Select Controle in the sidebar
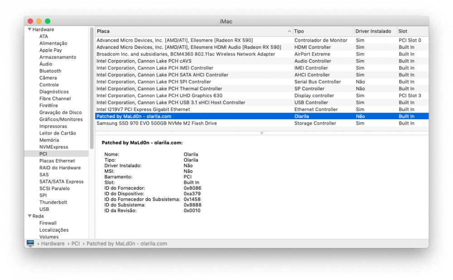Image resolution: width=453 pixels, height=280 pixels. coord(49,85)
